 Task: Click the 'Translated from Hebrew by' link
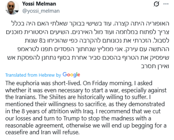(x=33, y=75)
